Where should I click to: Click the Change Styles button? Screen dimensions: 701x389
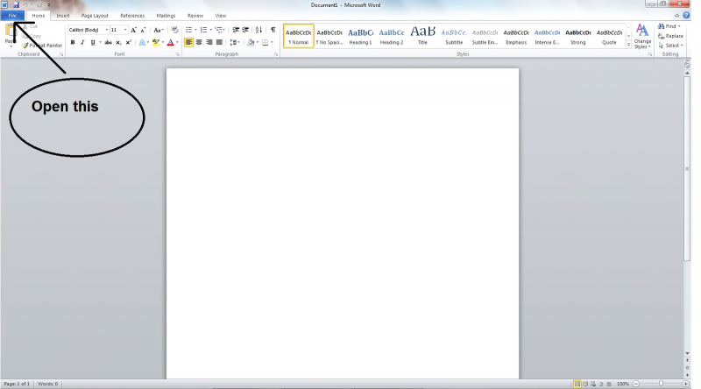coord(642,37)
